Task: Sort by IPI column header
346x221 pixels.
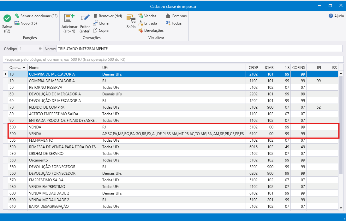Action: click(x=314, y=68)
